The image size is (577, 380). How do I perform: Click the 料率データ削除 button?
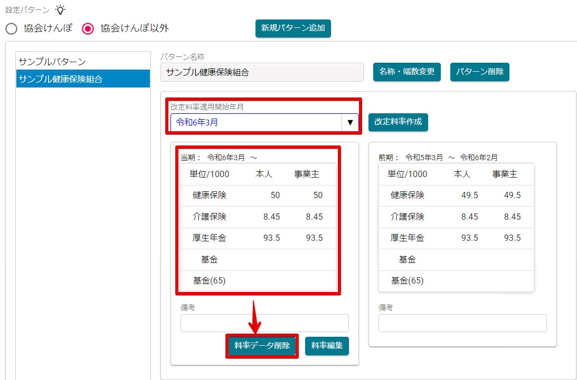(262, 346)
